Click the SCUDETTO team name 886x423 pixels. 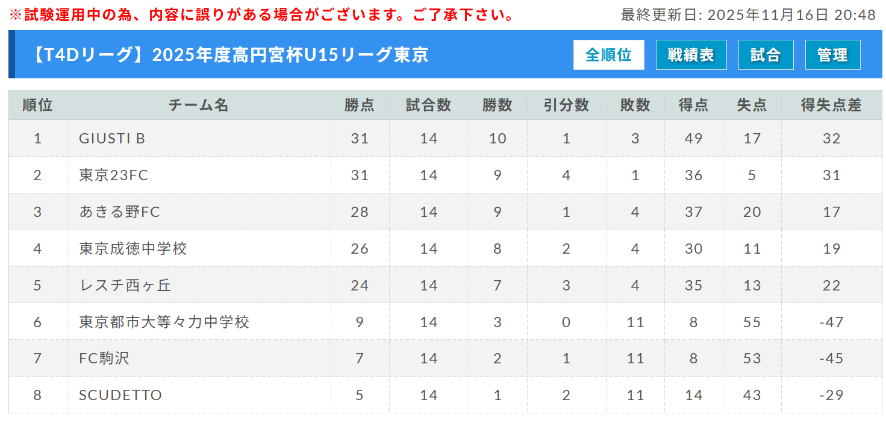120,395
